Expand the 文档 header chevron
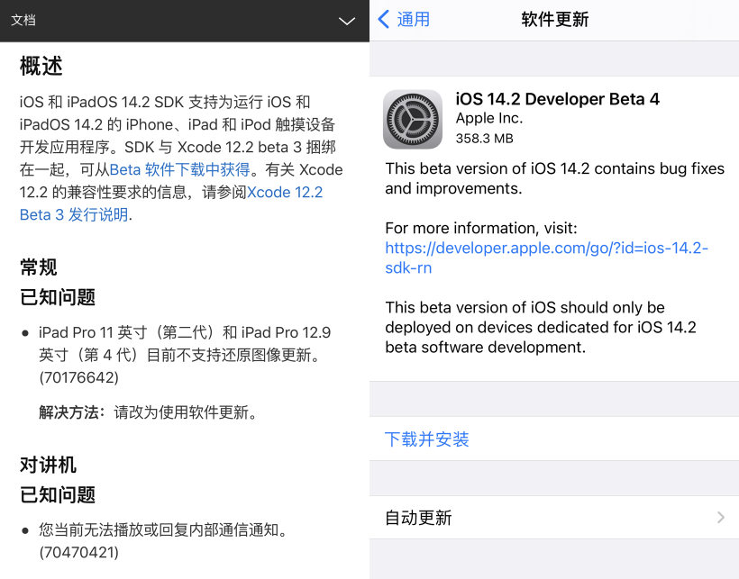Viewport: 739px width, 579px height. [346, 21]
